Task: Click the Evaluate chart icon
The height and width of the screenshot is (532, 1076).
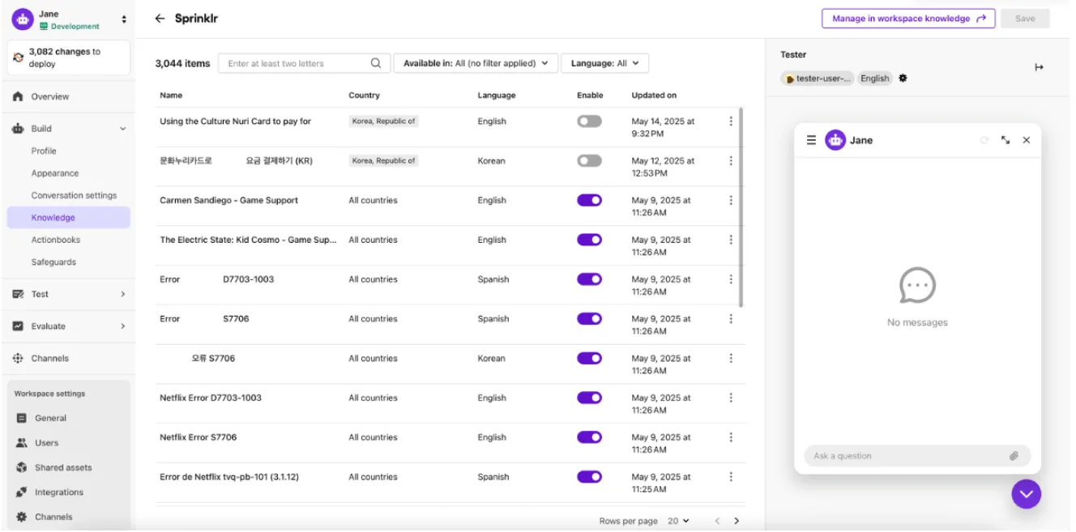Action: point(18,326)
